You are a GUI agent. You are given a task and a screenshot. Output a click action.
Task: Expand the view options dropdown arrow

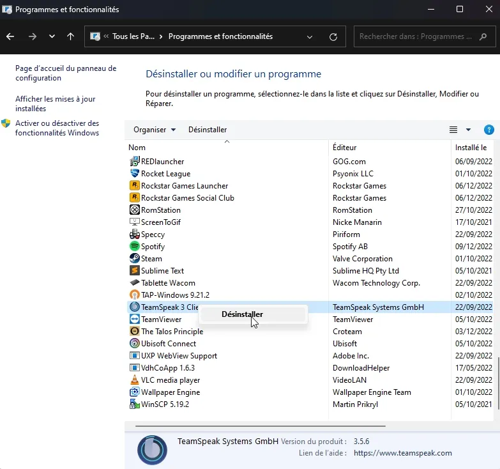pos(468,130)
